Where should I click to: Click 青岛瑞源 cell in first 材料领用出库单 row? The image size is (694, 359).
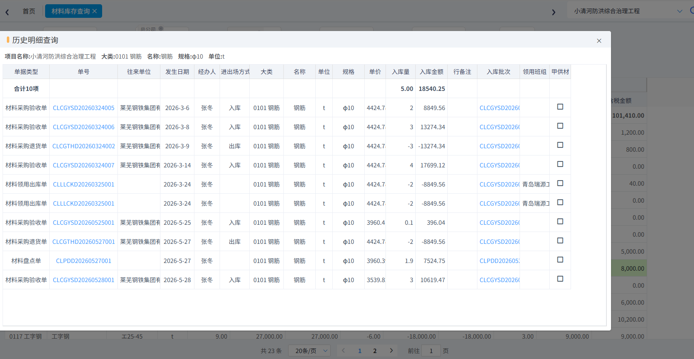535,184
